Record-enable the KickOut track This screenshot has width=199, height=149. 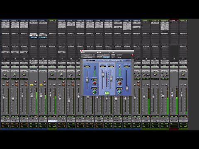coord(17,82)
